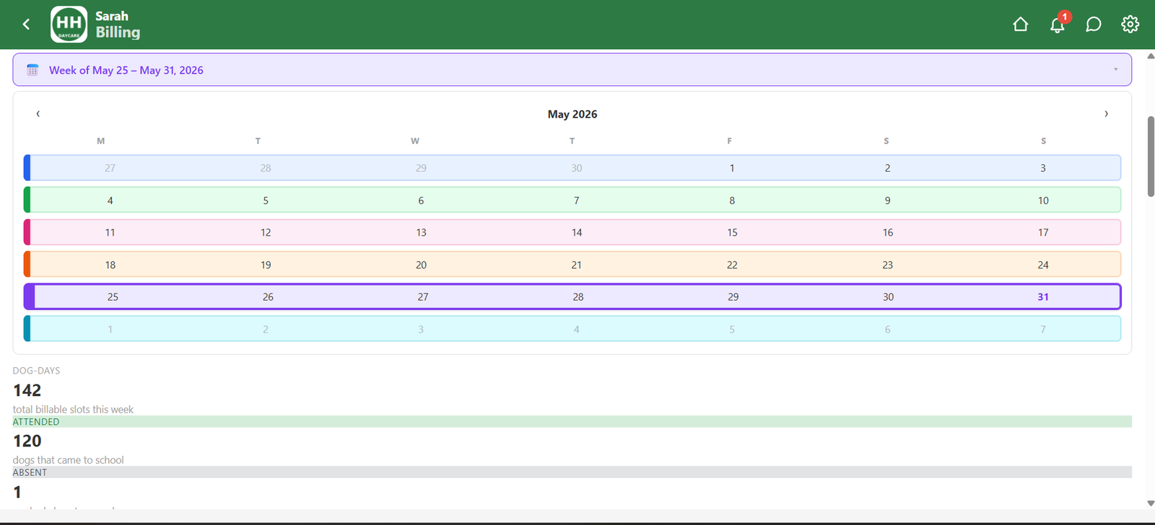Select May 20 in the calendar
Viewport: 1155px width, 525px height.
tap(421, 265)
